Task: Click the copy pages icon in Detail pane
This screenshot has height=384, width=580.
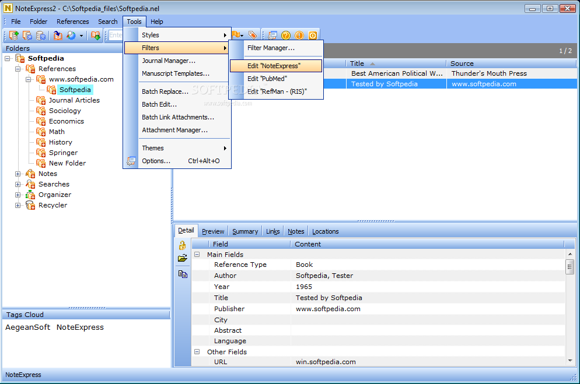Action: coord(183,274)
